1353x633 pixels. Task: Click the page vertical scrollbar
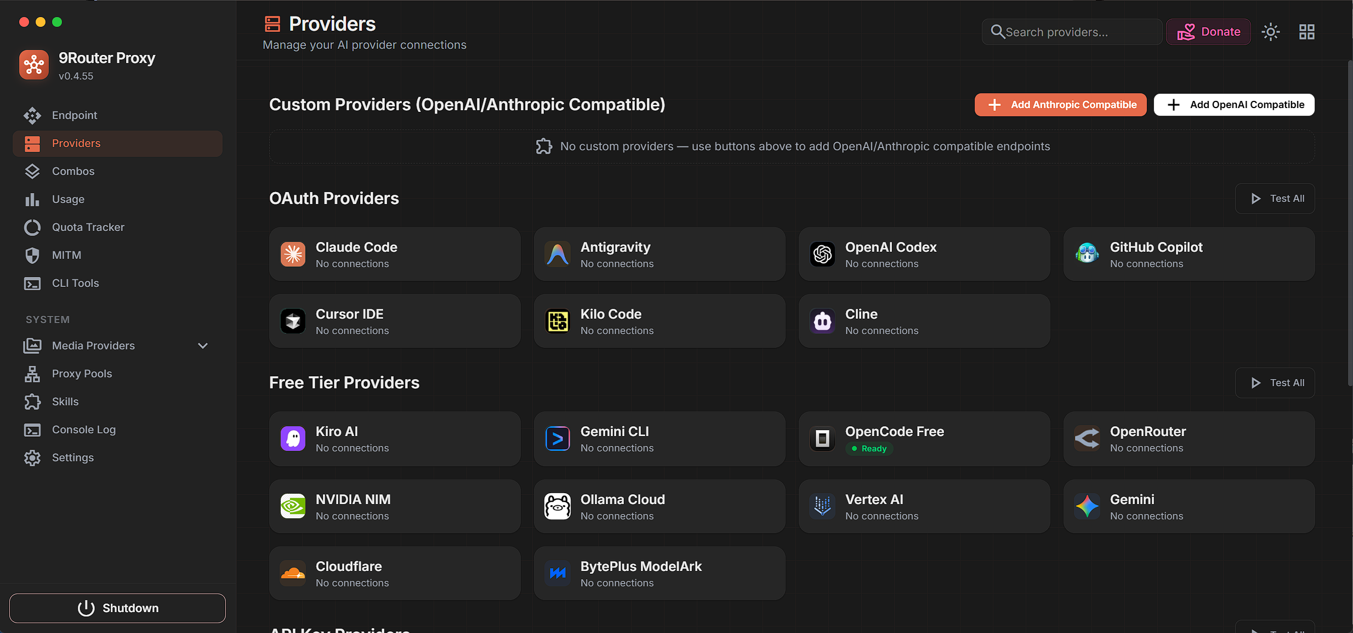click(1350, 223)
